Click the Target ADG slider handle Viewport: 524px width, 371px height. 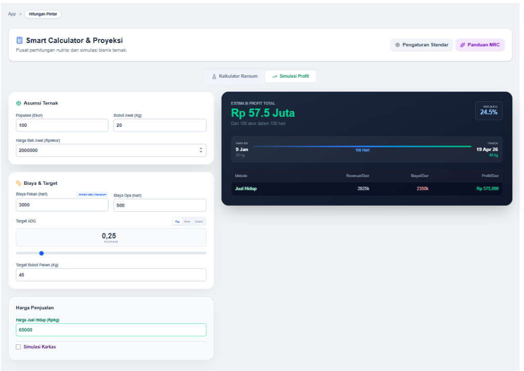point(41,253)
